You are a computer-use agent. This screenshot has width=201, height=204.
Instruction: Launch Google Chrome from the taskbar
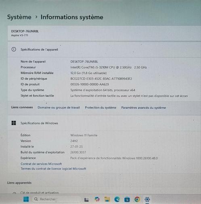tap(137, 199)
